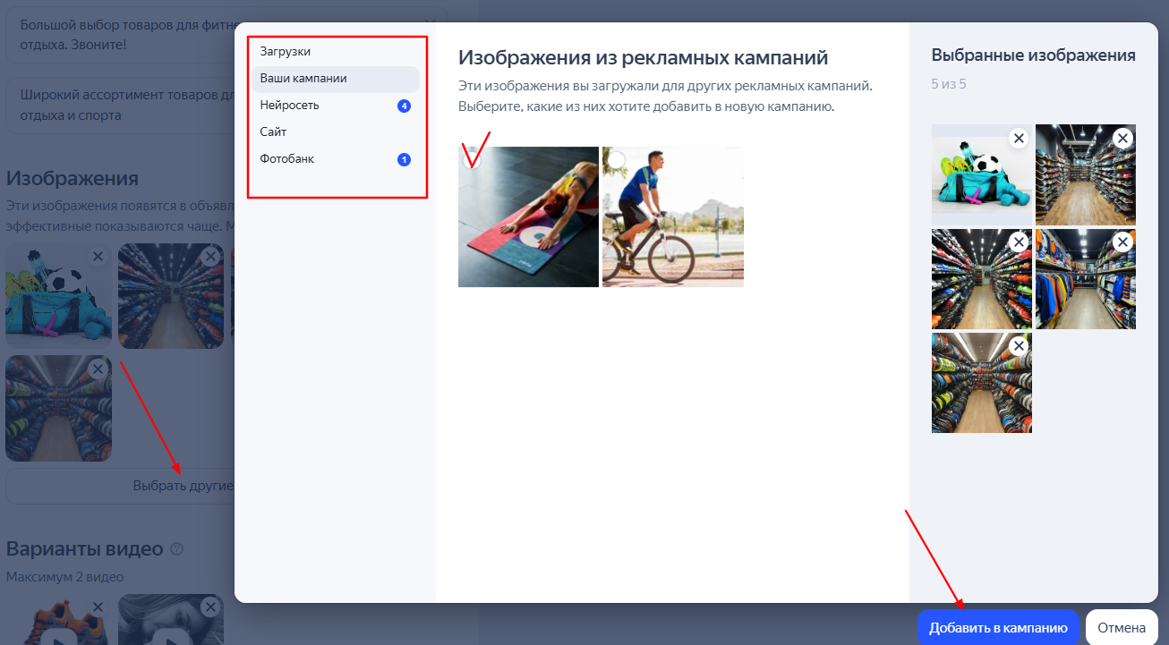Click the Варианты видео heading
The height and width of the screenshot is (645, 1169).
click(85, 548)
